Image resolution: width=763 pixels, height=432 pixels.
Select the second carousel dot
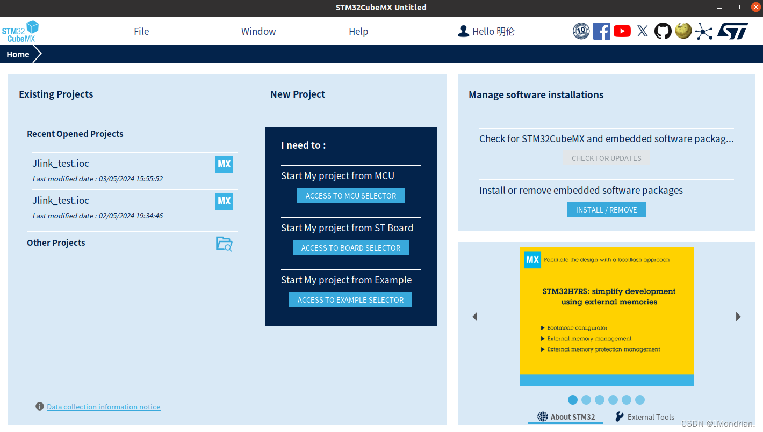[586, 400]
